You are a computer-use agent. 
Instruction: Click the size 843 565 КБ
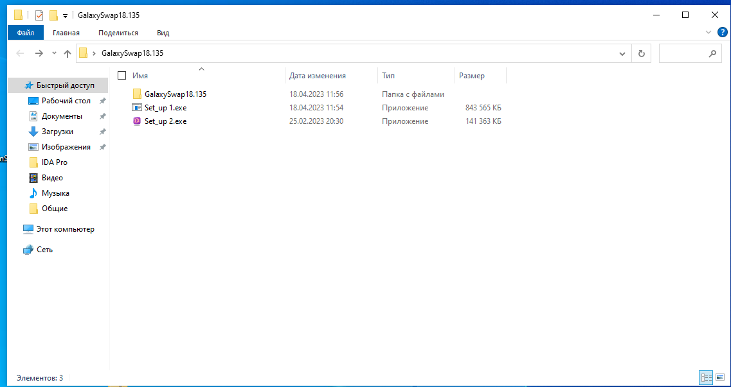click(x=483, y=108)
